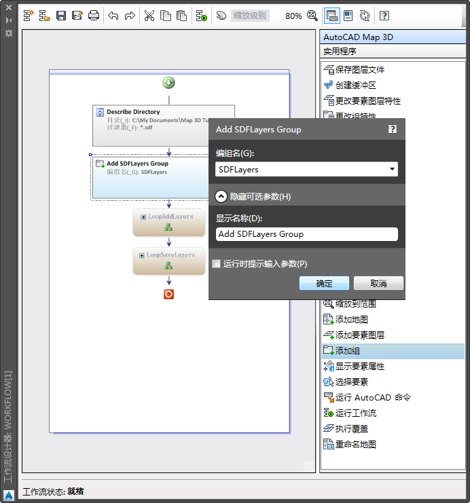The image size is (470, 503).
Task: Paste activity from clipboard
Action: (x=182, y=16)
